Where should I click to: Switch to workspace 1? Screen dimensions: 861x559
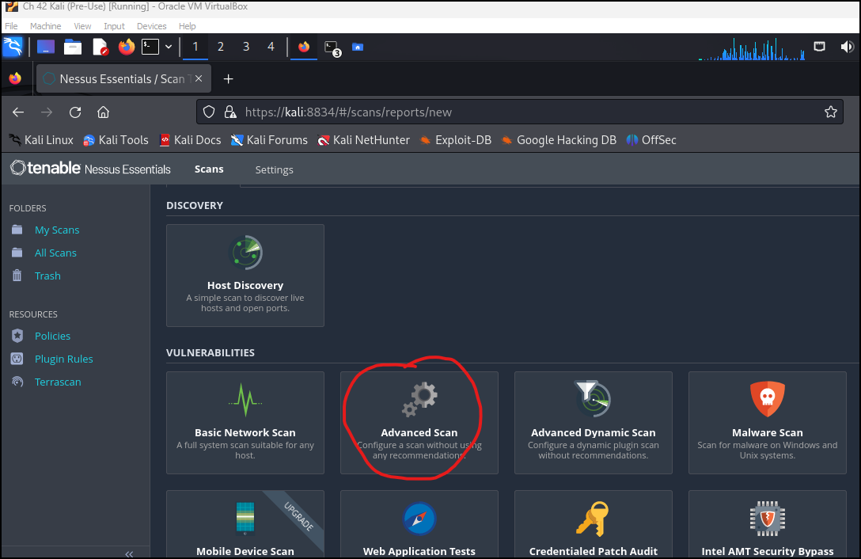click(195, 47)
